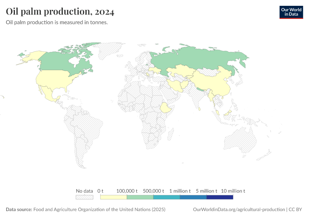Open the OurWorldinData.org/agricultural-production link
Screen dimensions: 309x218
tap(238, 210)
